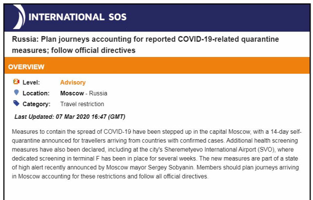Click the INTERNATIONAL SOS header text

point(77,17)
